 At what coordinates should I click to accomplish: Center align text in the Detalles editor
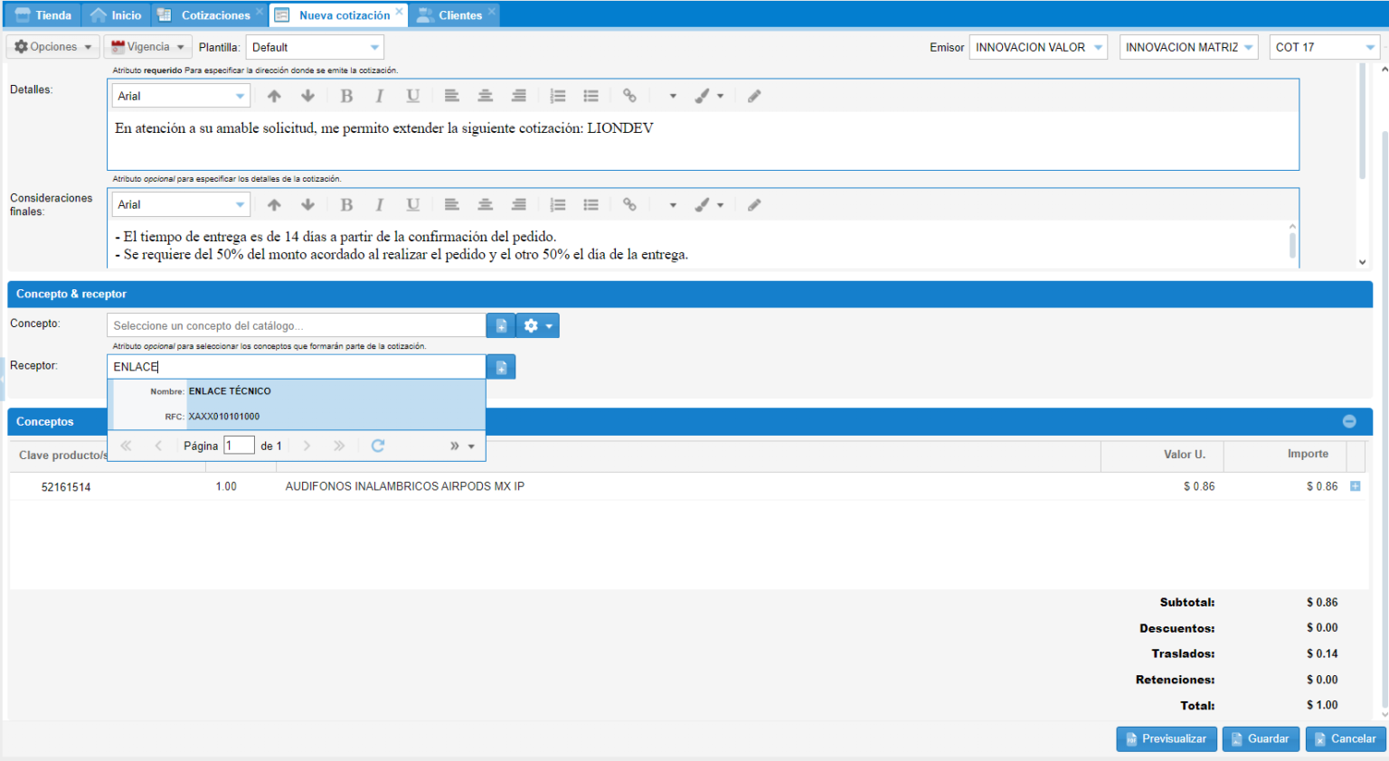(486, 96)
